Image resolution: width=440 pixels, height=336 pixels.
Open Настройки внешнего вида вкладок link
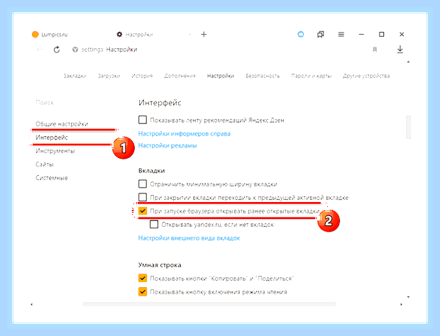189,238
